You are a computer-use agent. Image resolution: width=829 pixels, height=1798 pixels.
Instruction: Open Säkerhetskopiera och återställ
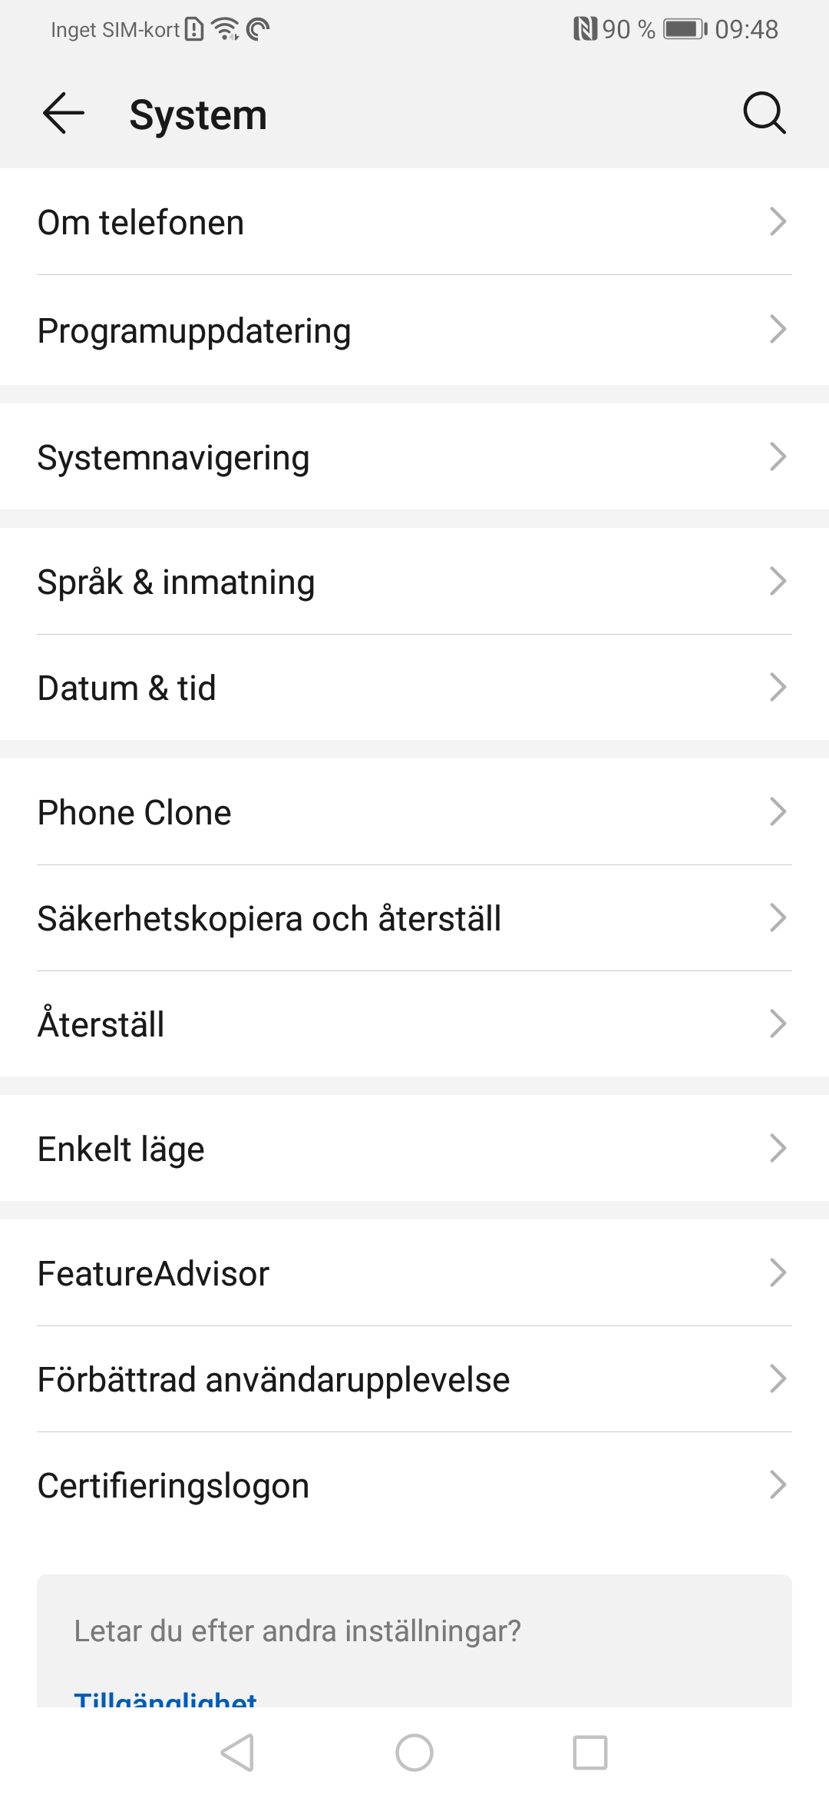click(x=269, y=918)
